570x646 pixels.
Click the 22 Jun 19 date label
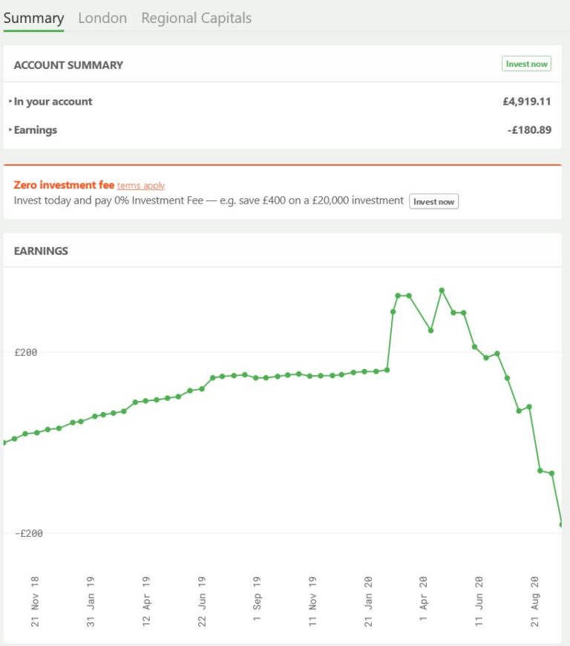tap(202, 601)
